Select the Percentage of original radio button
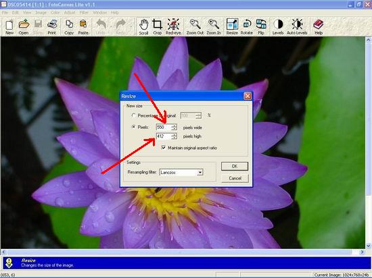Screen dimensions: 372x278 (133, 115)
